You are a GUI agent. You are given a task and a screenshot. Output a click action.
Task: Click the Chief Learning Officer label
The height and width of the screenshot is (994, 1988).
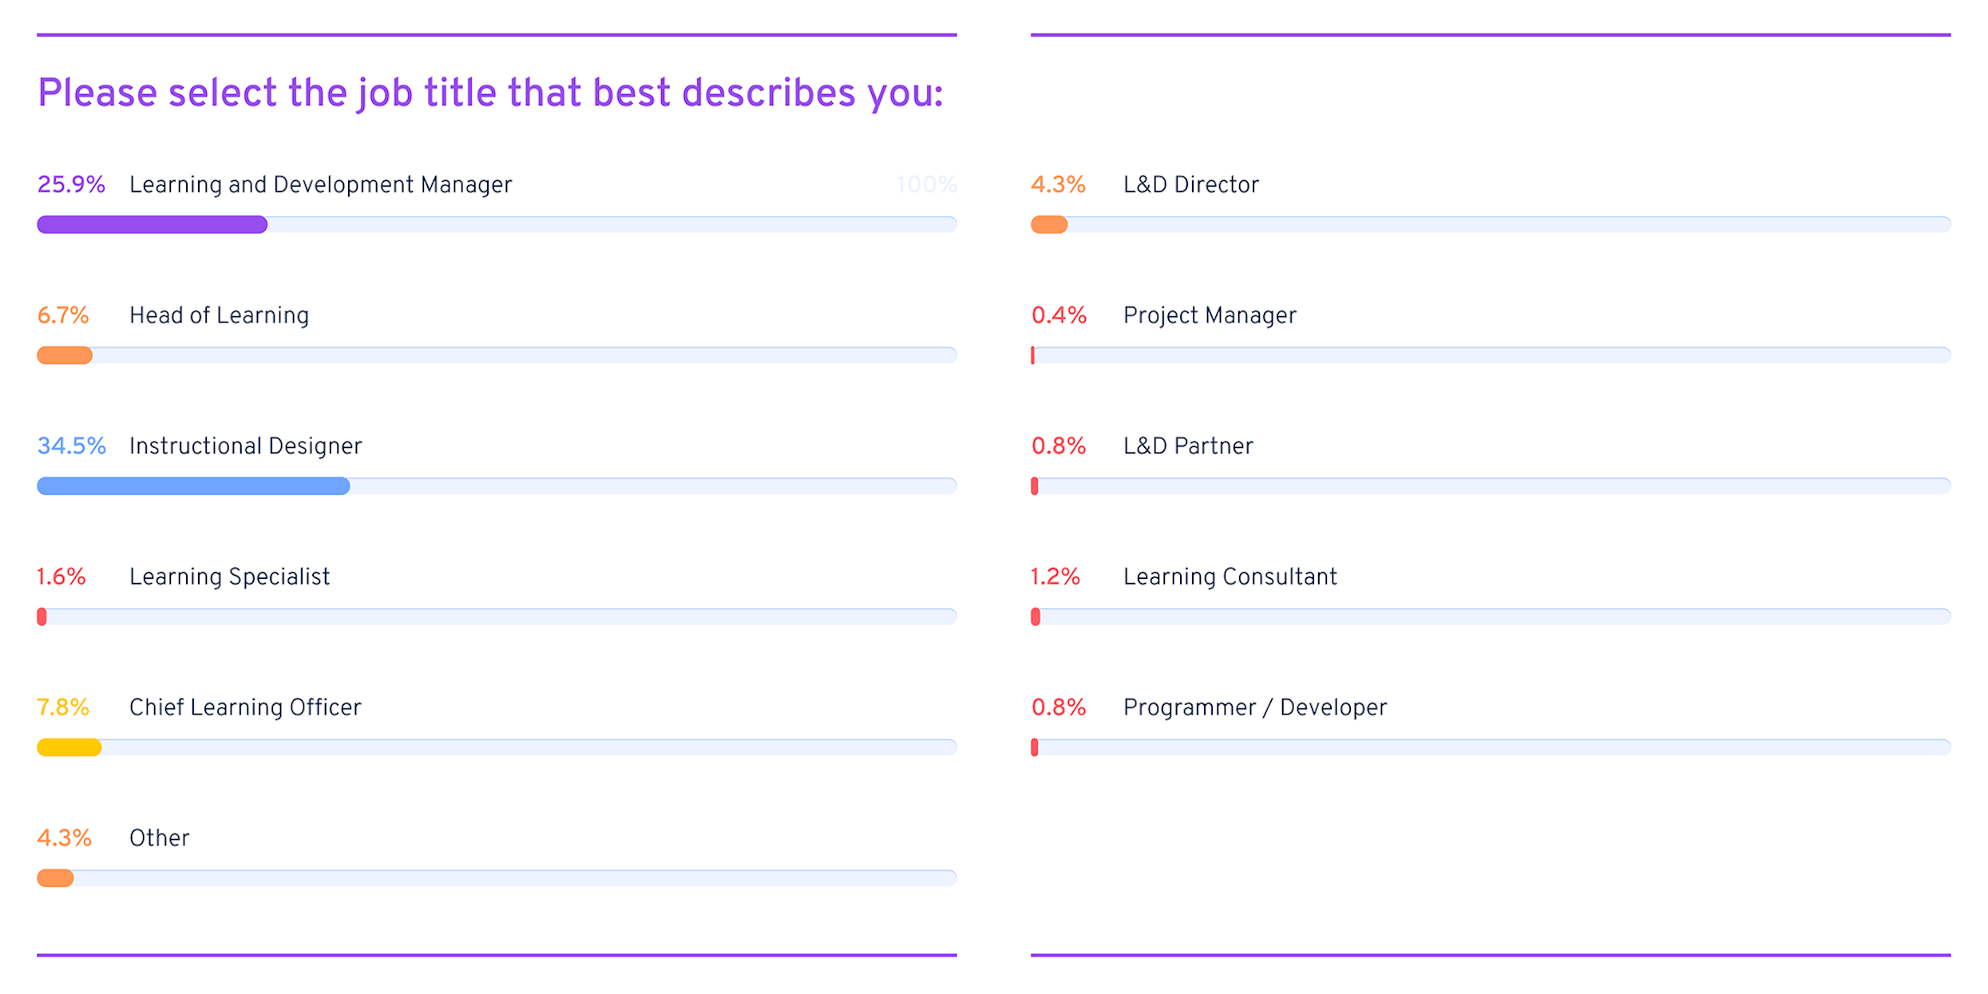245,707
